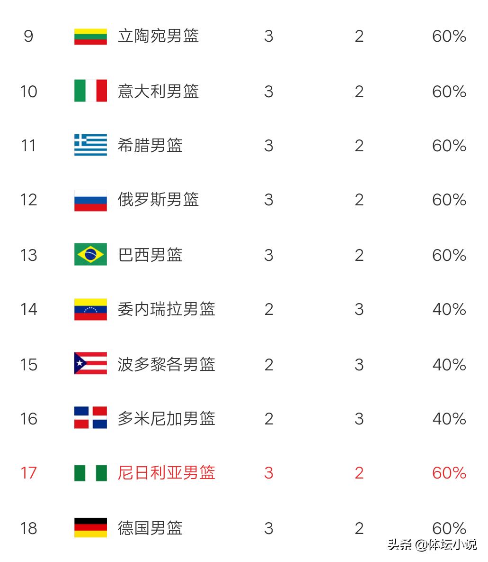Click the 头条 @体坛小说 watermark

pos(433,545)
